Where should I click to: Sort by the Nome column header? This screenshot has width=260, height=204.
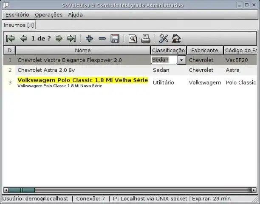pyautogui.click(x=83, y=51)
